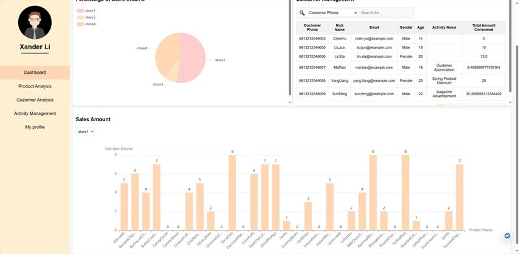Click the Activity Name column header
Screen dimensions: 519x254
click(x=444, y=27)
